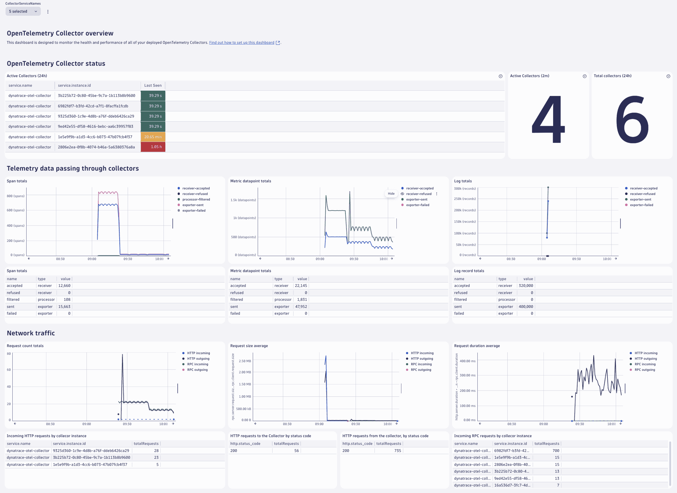The height and width of the screenshot is (493, 677).
Task: Click the clock icon on Active Collectors (2m) tile
Action: [584, 76]
